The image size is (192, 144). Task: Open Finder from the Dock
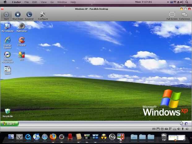pyautogui.click(x=11, y=137)
